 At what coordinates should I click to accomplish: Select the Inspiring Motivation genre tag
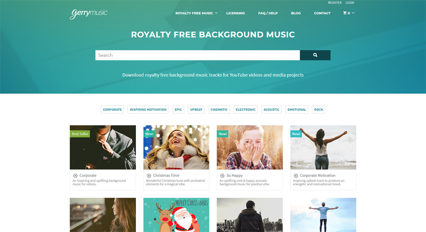148,109
